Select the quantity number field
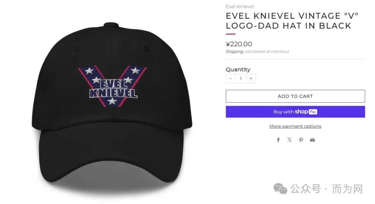The width and height of the screenshot is (375, 204). (241, 79)
